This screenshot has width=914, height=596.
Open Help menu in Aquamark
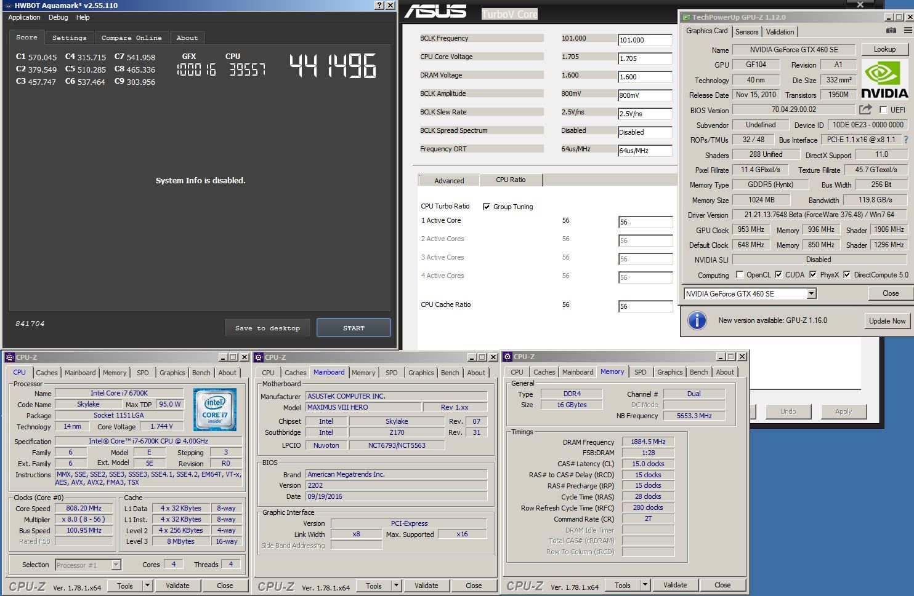(x=83, y=18)
